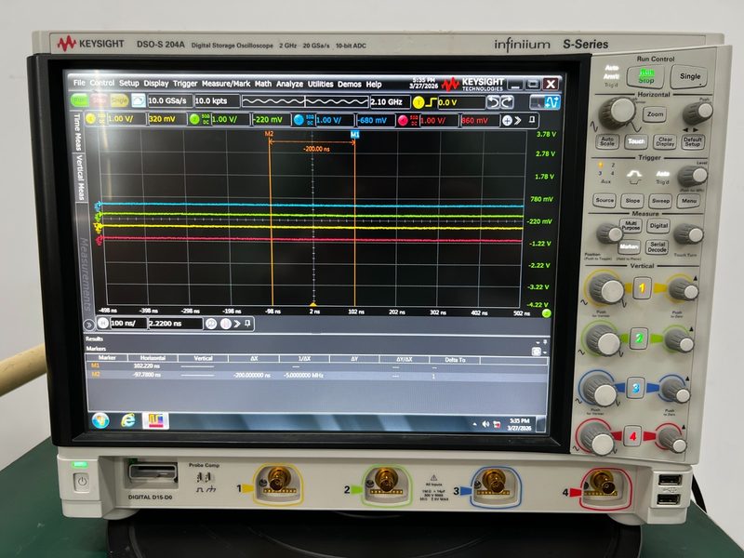Show hidden tray icons arrow
Image resolution: width=744 pixels, height=558 pixels.
(x=474, y=424)
